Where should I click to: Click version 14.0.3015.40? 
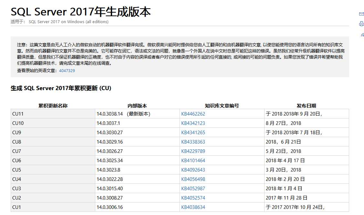(109, 189)
